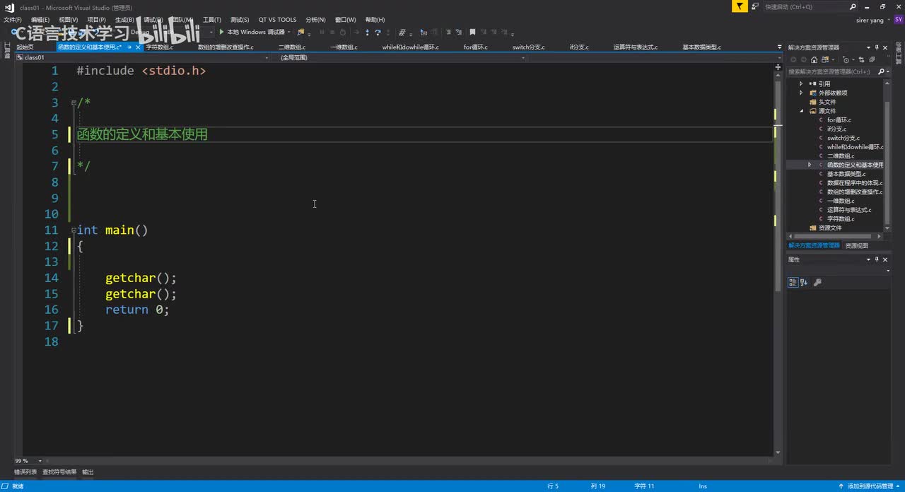Switch to the 起始页 tab
This screenshot has height=492, width=905.
point(25,47)
